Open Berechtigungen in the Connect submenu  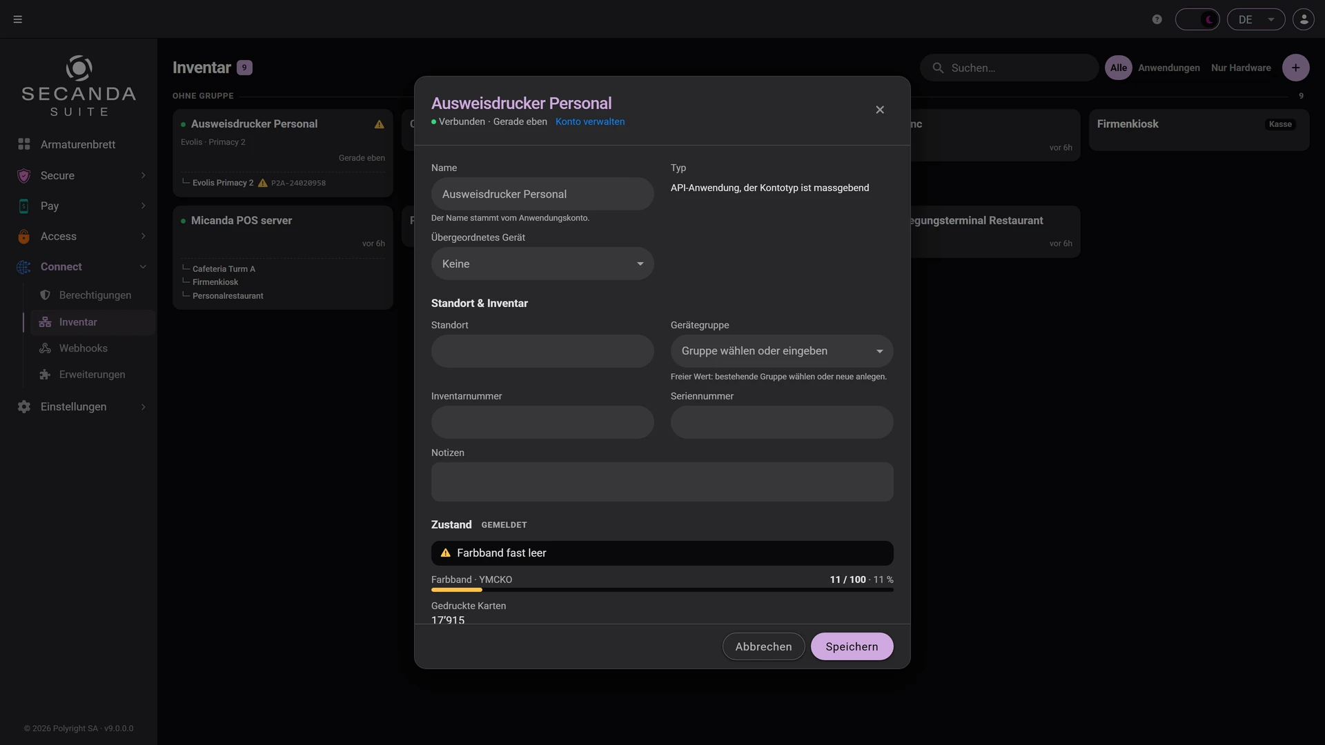click(95, 295)
